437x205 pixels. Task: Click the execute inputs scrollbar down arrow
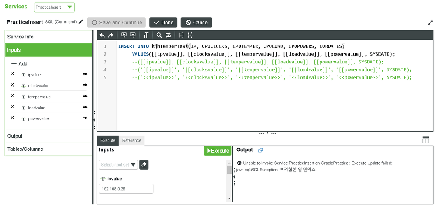coord(229,198)
